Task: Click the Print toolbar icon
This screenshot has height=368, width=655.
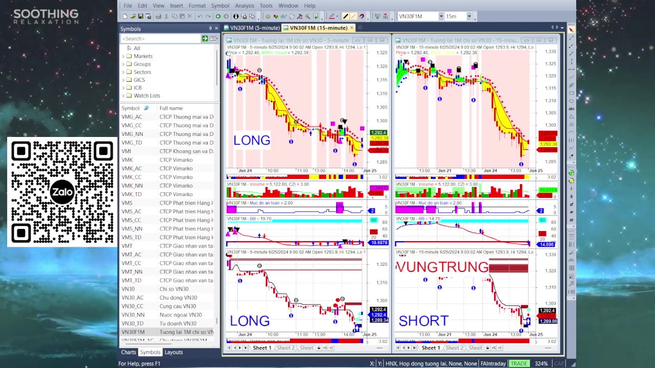Action: tap(158, 16)
